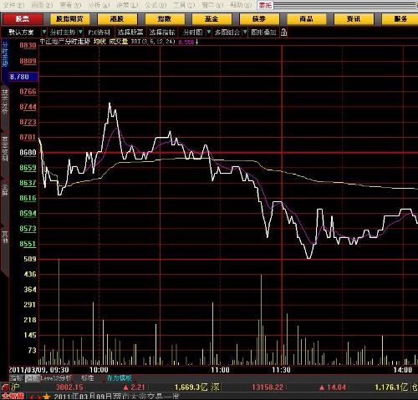Open the 港股 category tab
The width and height of the screenshot is (418, 400).
coord(117,19)
